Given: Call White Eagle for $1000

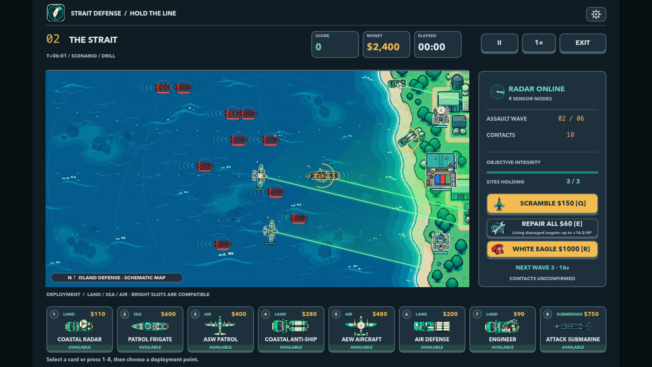Looking at the screenshot, I should pyautogui.click(x=542, y=249).
